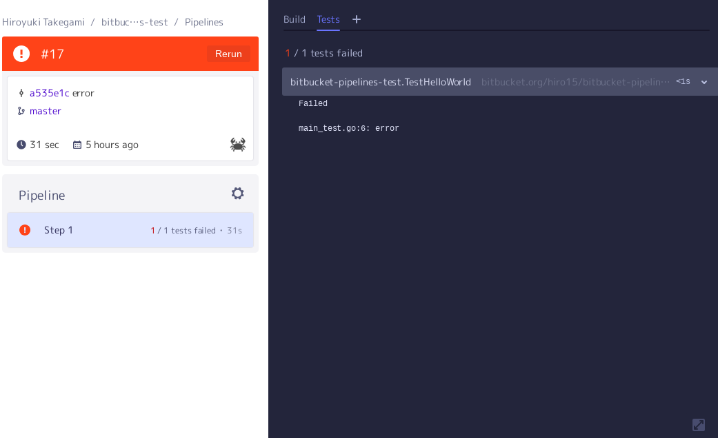
Task: Open the Pipelines breadcrumb link
Action: tap(203, 22)
